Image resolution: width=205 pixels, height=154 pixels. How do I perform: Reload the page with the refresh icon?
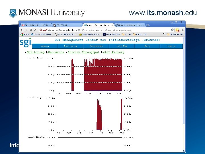coord(31,30)
